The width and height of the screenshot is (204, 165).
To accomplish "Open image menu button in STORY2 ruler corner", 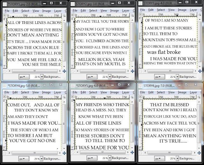I will pyautogui.click(x=73, y=15).
